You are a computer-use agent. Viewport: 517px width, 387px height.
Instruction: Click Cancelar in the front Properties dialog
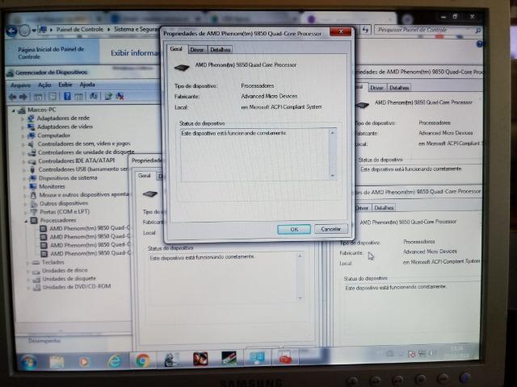coord(330,229)
